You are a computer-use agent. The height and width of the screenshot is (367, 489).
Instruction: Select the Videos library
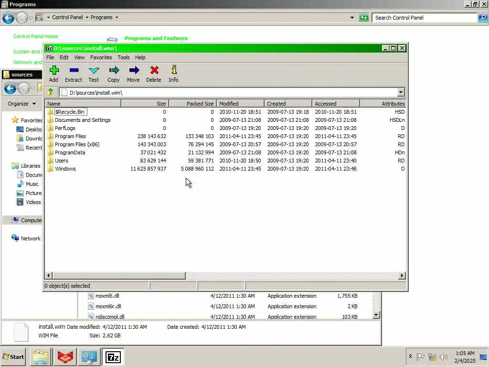point(29,202)
